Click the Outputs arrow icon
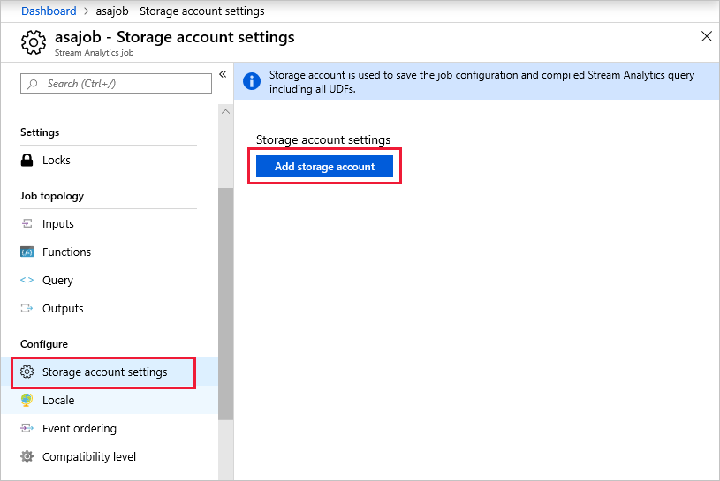 pyautogui.click(x=27, y=309)
